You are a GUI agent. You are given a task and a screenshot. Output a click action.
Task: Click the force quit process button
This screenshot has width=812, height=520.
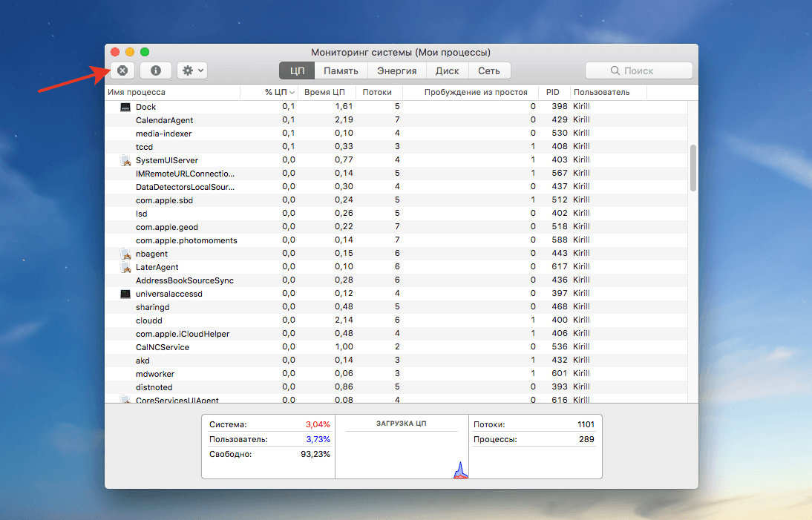pyautogui.click(x=122, y=70)
